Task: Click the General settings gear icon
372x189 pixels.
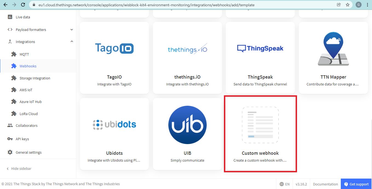Action: [10, 152]
